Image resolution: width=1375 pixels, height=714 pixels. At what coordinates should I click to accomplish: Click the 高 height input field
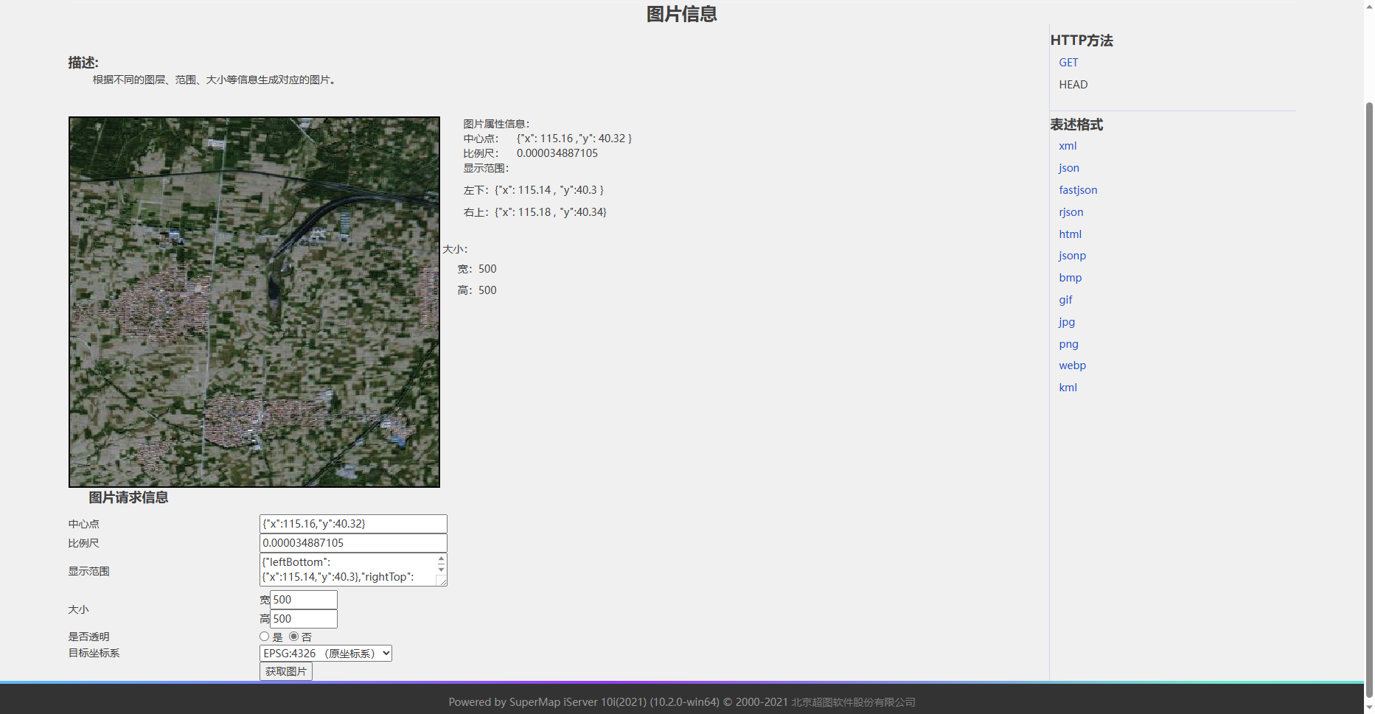(304, 619)
